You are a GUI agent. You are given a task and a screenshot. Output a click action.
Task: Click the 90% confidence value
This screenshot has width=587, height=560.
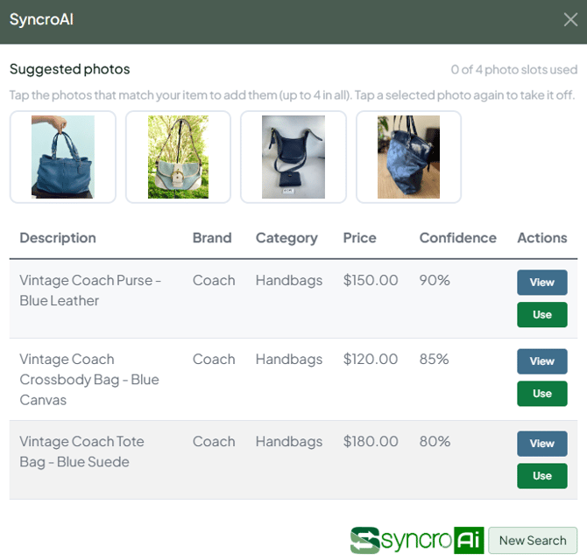tap(435, 280)
